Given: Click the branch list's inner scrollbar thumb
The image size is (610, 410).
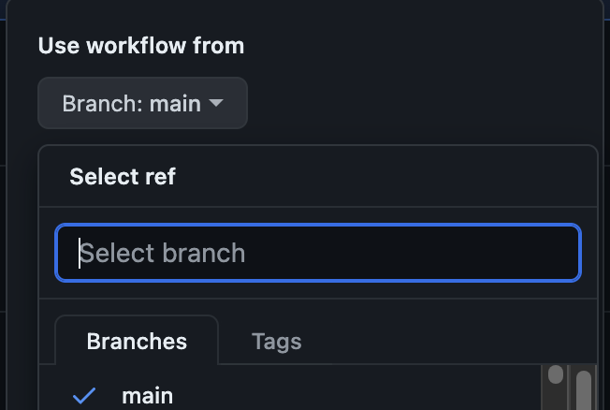Looking at the screenshot, I should click(556, 375).
